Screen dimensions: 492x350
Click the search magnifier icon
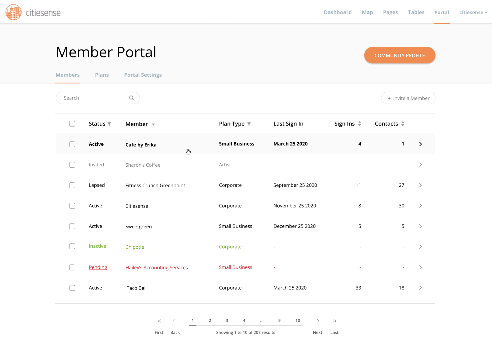[132, 98]
